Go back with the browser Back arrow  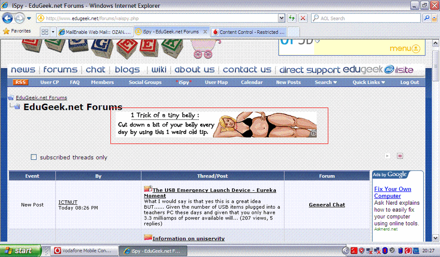(x=7, y=18)
